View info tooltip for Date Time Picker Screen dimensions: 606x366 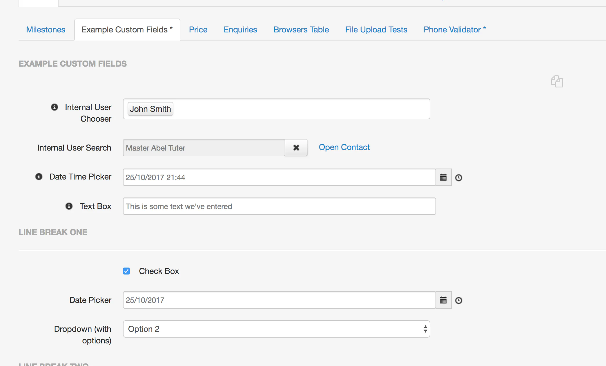click(x=39, y=177)
